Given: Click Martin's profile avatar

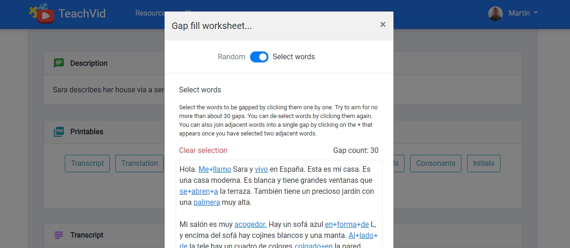Looking at the screenshot, I should [495, 13].
